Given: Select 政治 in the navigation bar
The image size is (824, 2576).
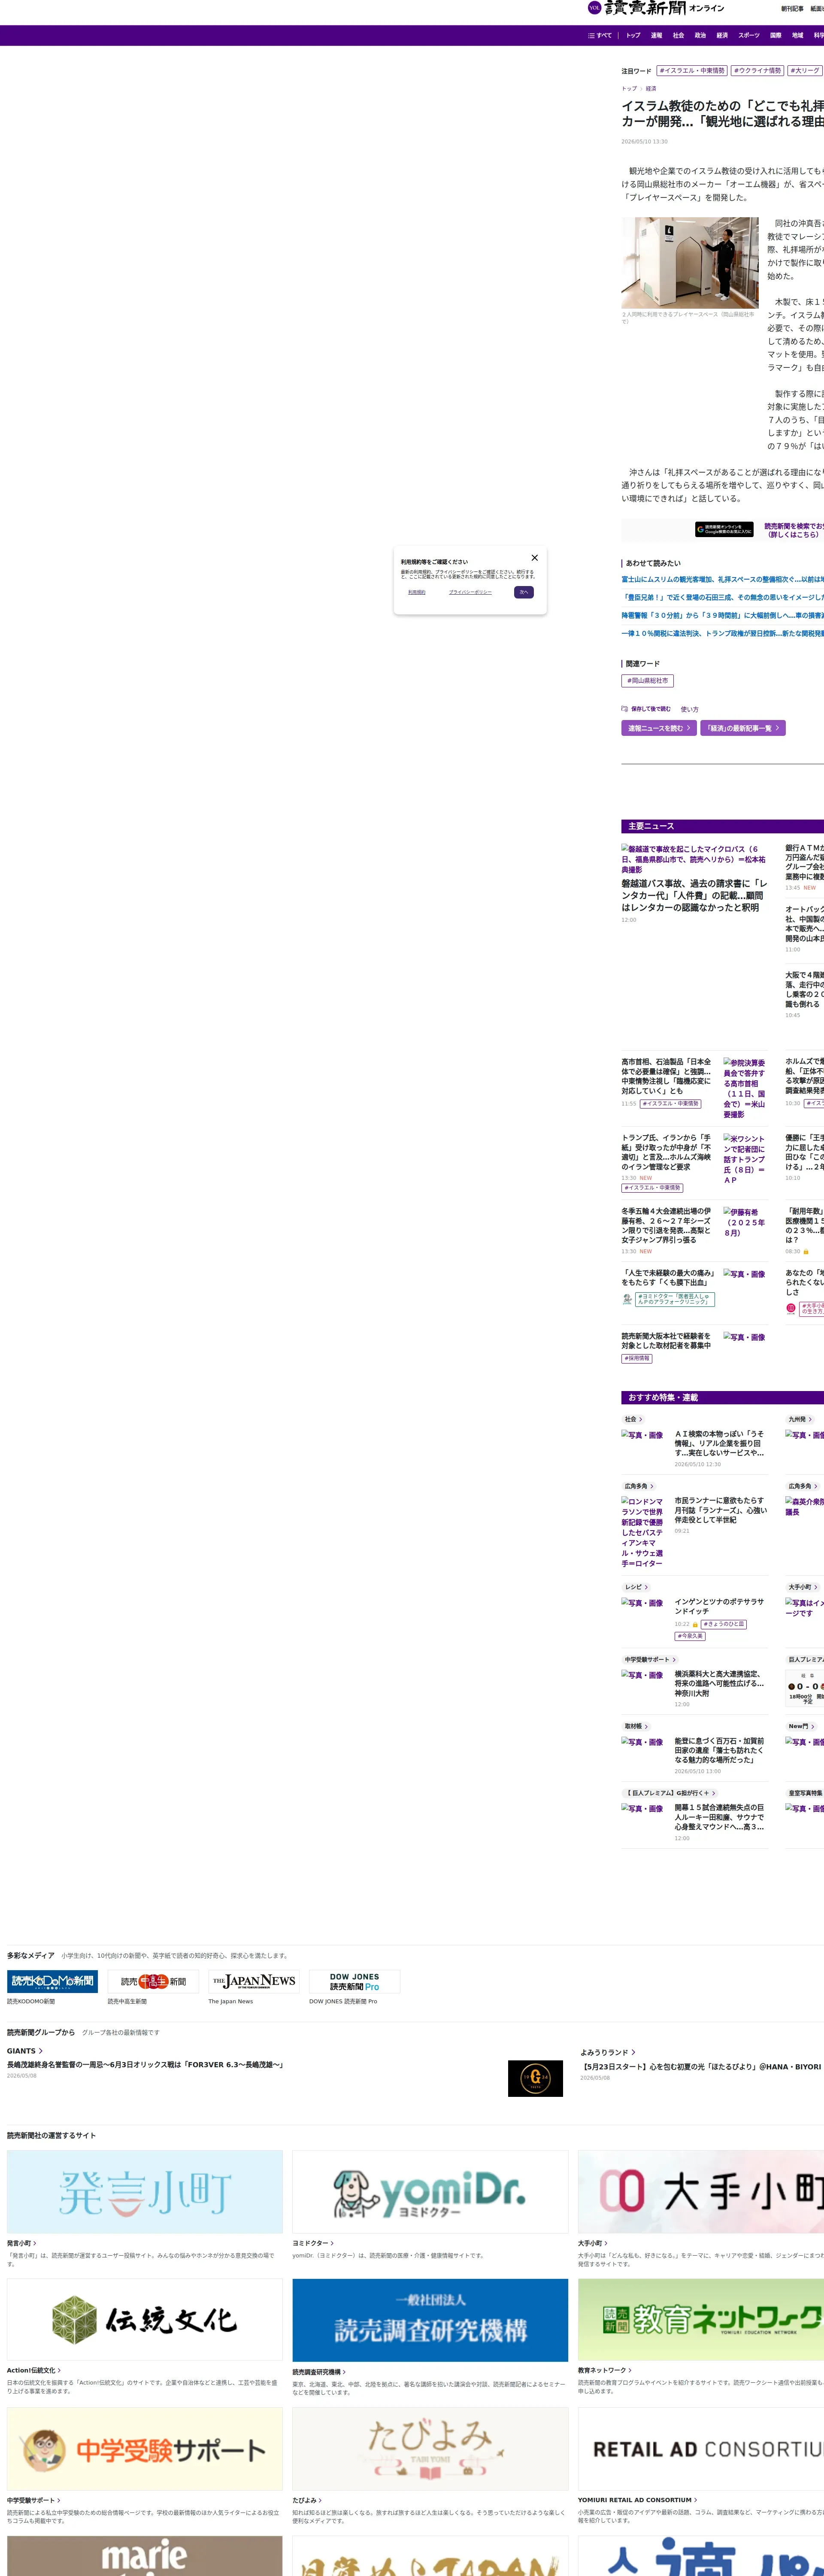Looking at the screenshot, I should point(700,35).
